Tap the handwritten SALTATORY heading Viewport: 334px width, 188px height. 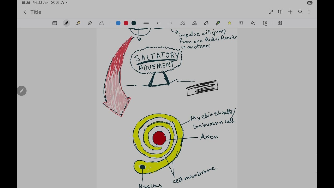pos(157,56)
